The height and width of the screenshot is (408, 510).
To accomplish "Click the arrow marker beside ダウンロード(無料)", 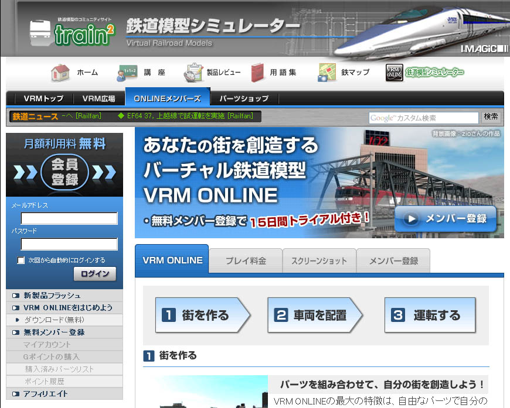I will tap(18, 320).
